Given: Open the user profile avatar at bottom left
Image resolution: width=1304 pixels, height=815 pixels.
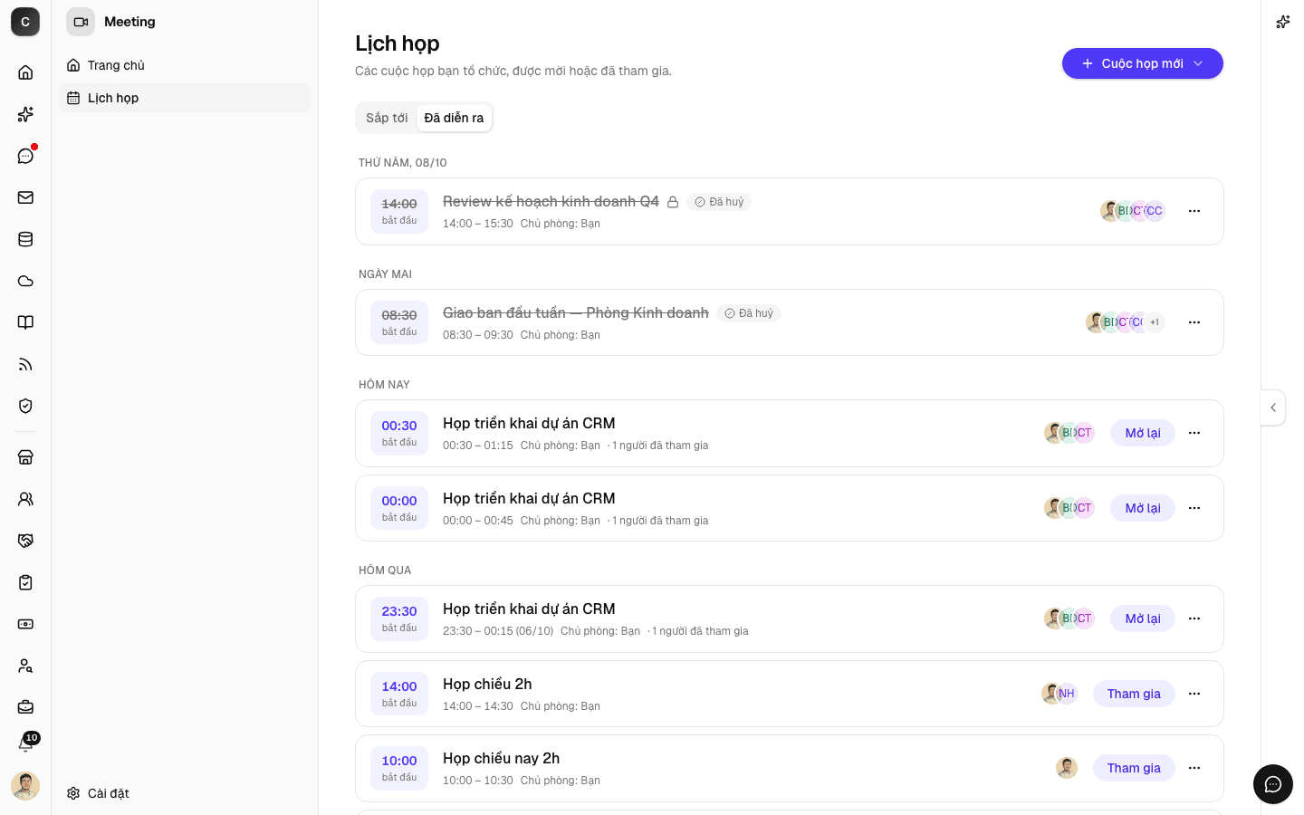Looking at the screenshot, I should pos(25,785).
